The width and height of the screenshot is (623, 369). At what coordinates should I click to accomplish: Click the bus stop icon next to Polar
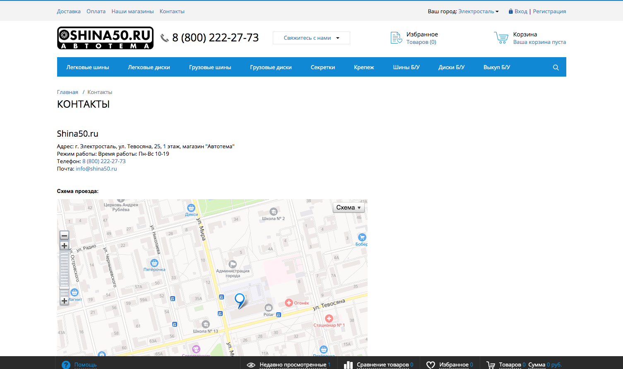[278, 315]
